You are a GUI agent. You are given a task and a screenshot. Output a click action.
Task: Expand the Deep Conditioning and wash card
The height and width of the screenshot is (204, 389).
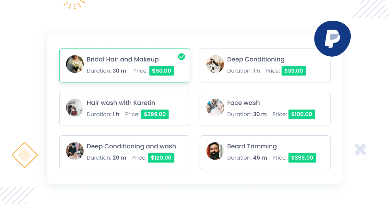pos(124,152)
